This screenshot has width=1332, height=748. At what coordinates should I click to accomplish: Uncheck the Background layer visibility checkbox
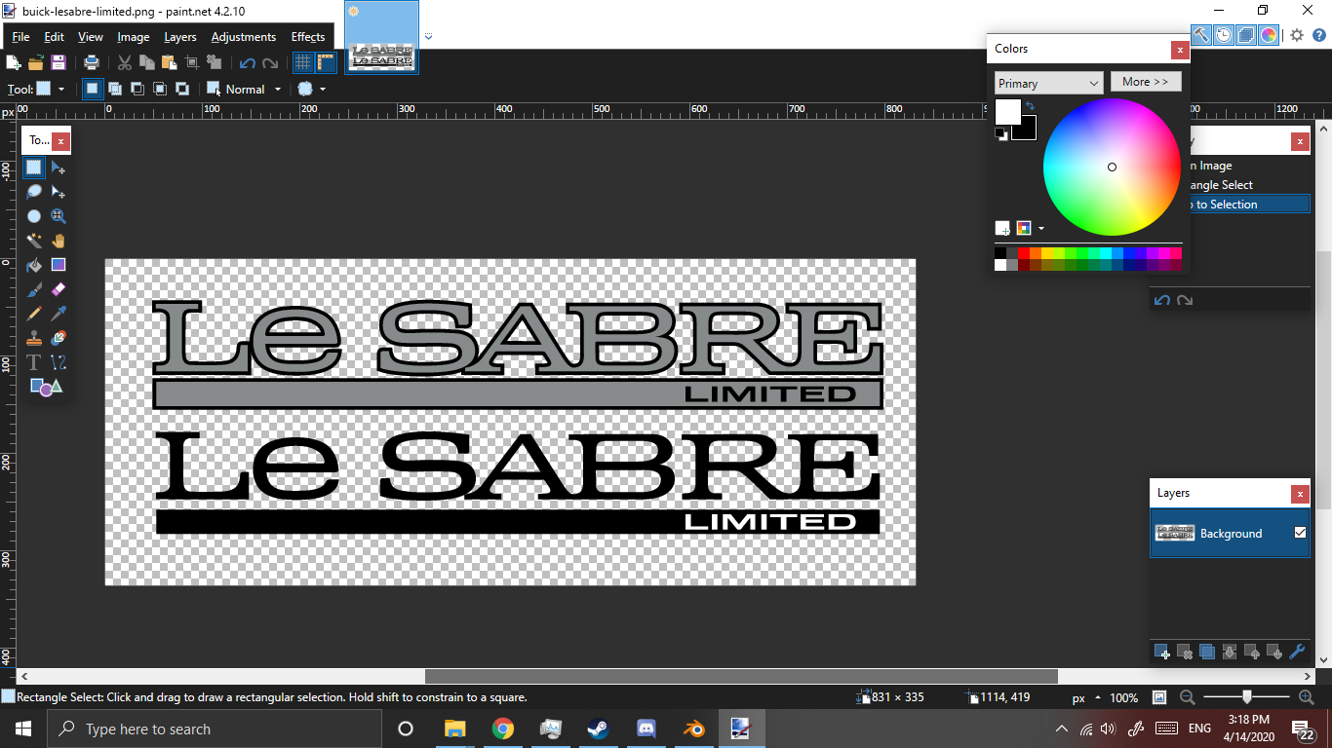pos(1300,533)
